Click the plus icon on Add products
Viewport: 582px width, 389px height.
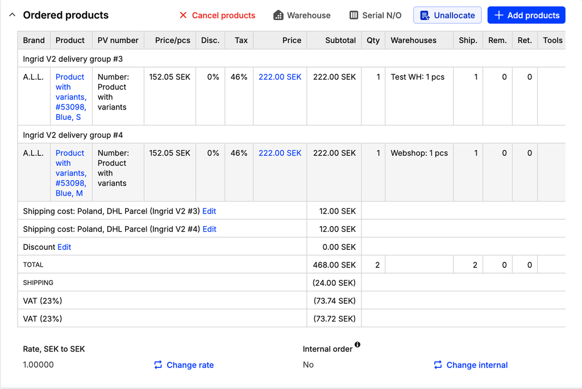click(x=498, y=15)
